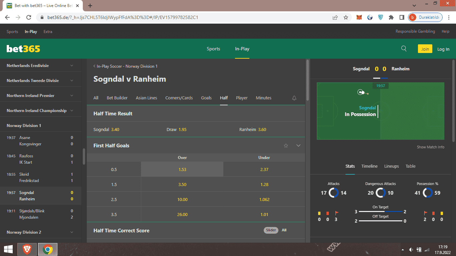Reload the page
Image resolution: width=456 pixels, height=256 pixels.
29,17
